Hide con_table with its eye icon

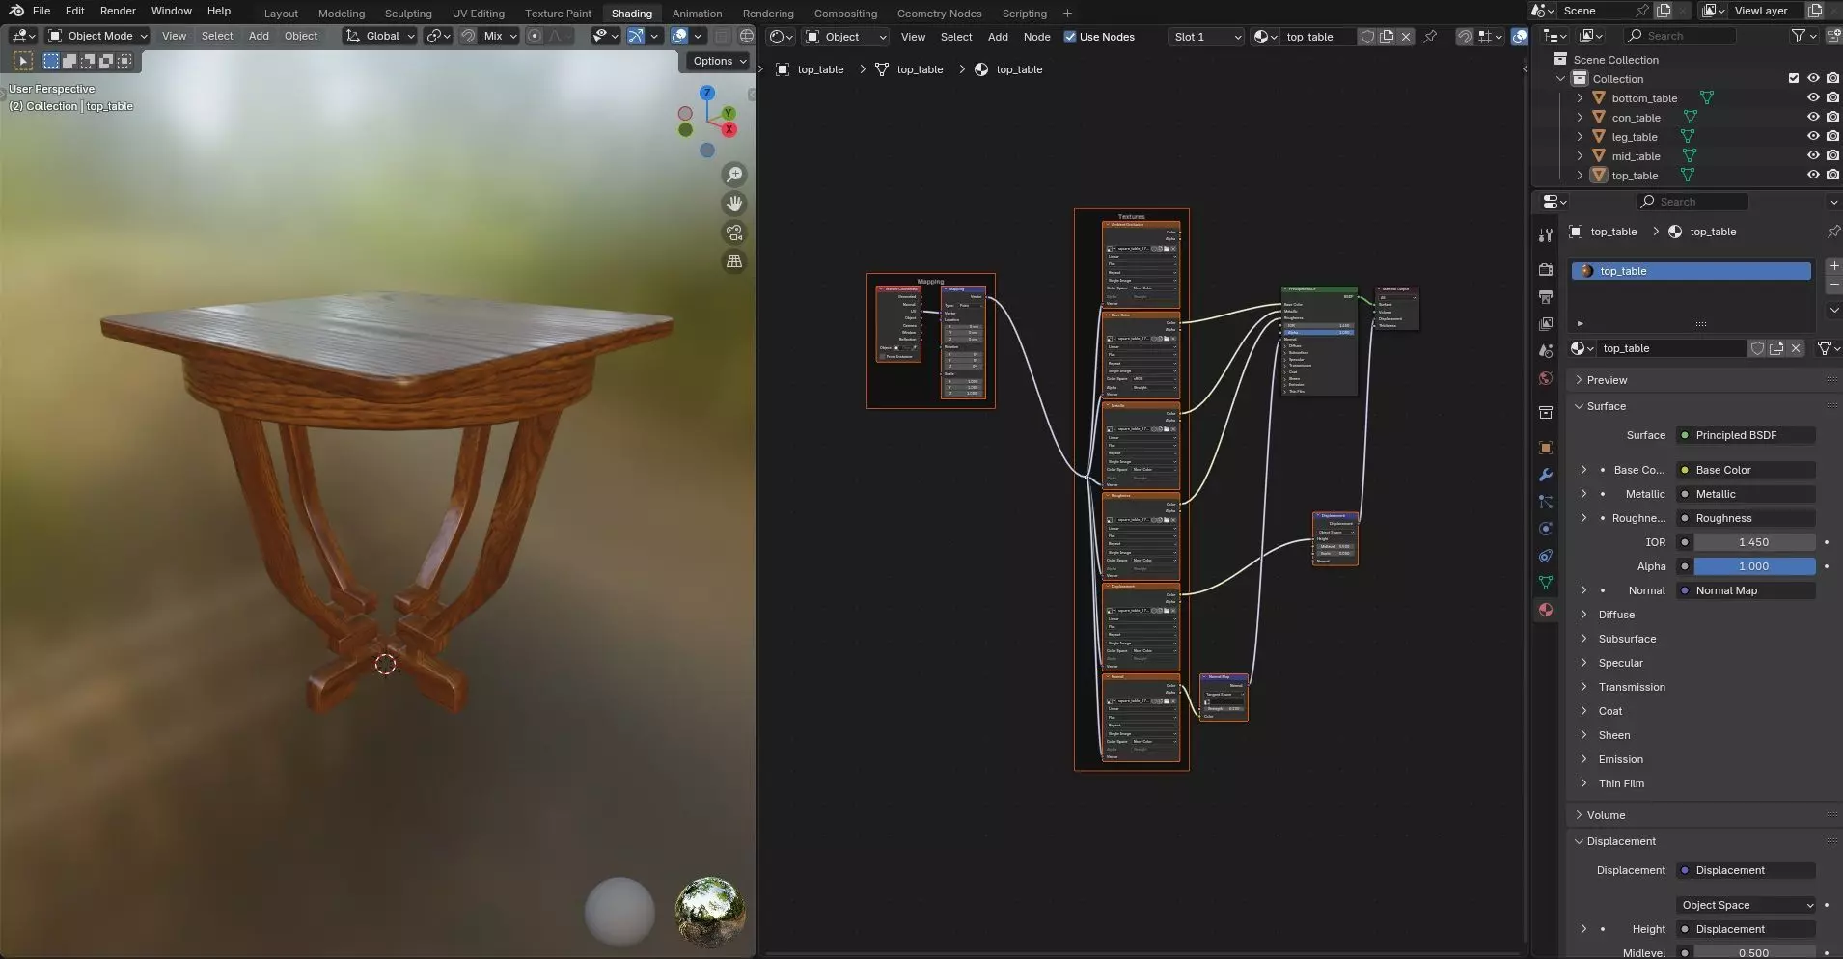click(1813, 118)
